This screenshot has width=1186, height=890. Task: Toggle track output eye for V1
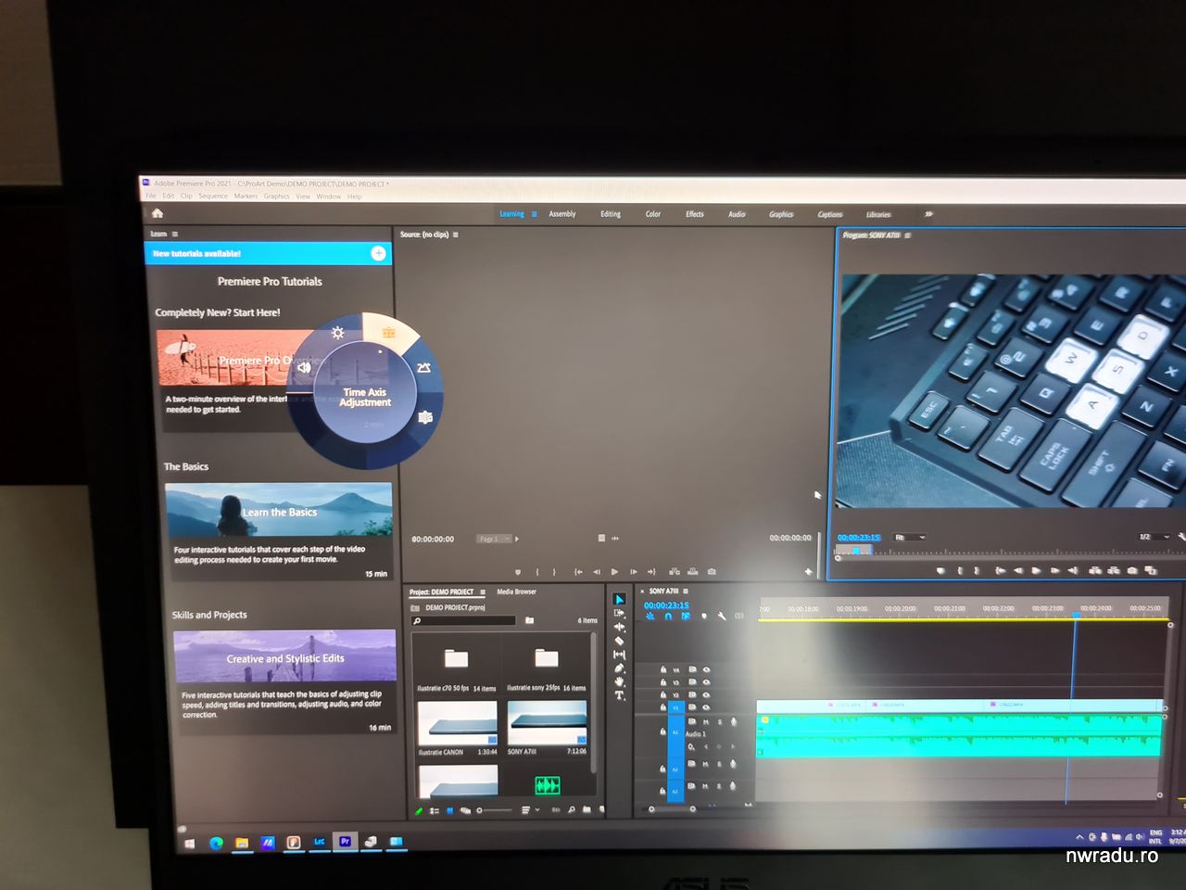pos(706,707)
